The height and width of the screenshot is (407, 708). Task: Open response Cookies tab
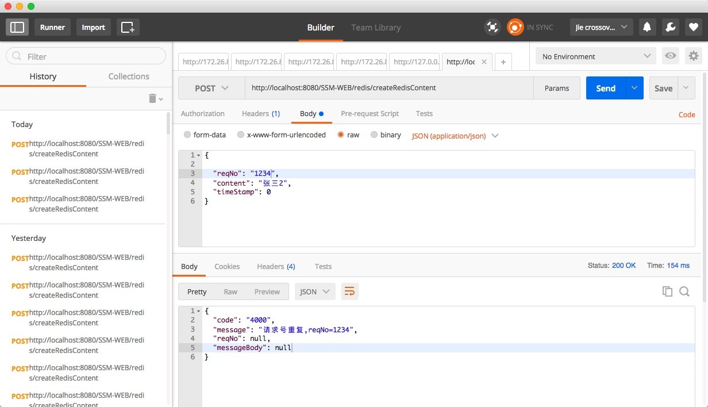[227, 267]
